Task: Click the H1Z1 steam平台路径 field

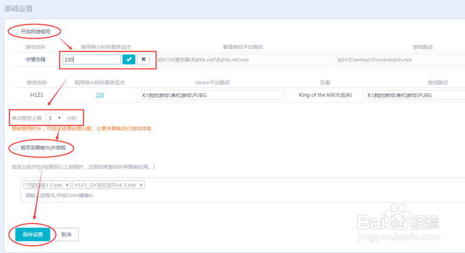Action: pyautogui.click(x=213, y=95)
